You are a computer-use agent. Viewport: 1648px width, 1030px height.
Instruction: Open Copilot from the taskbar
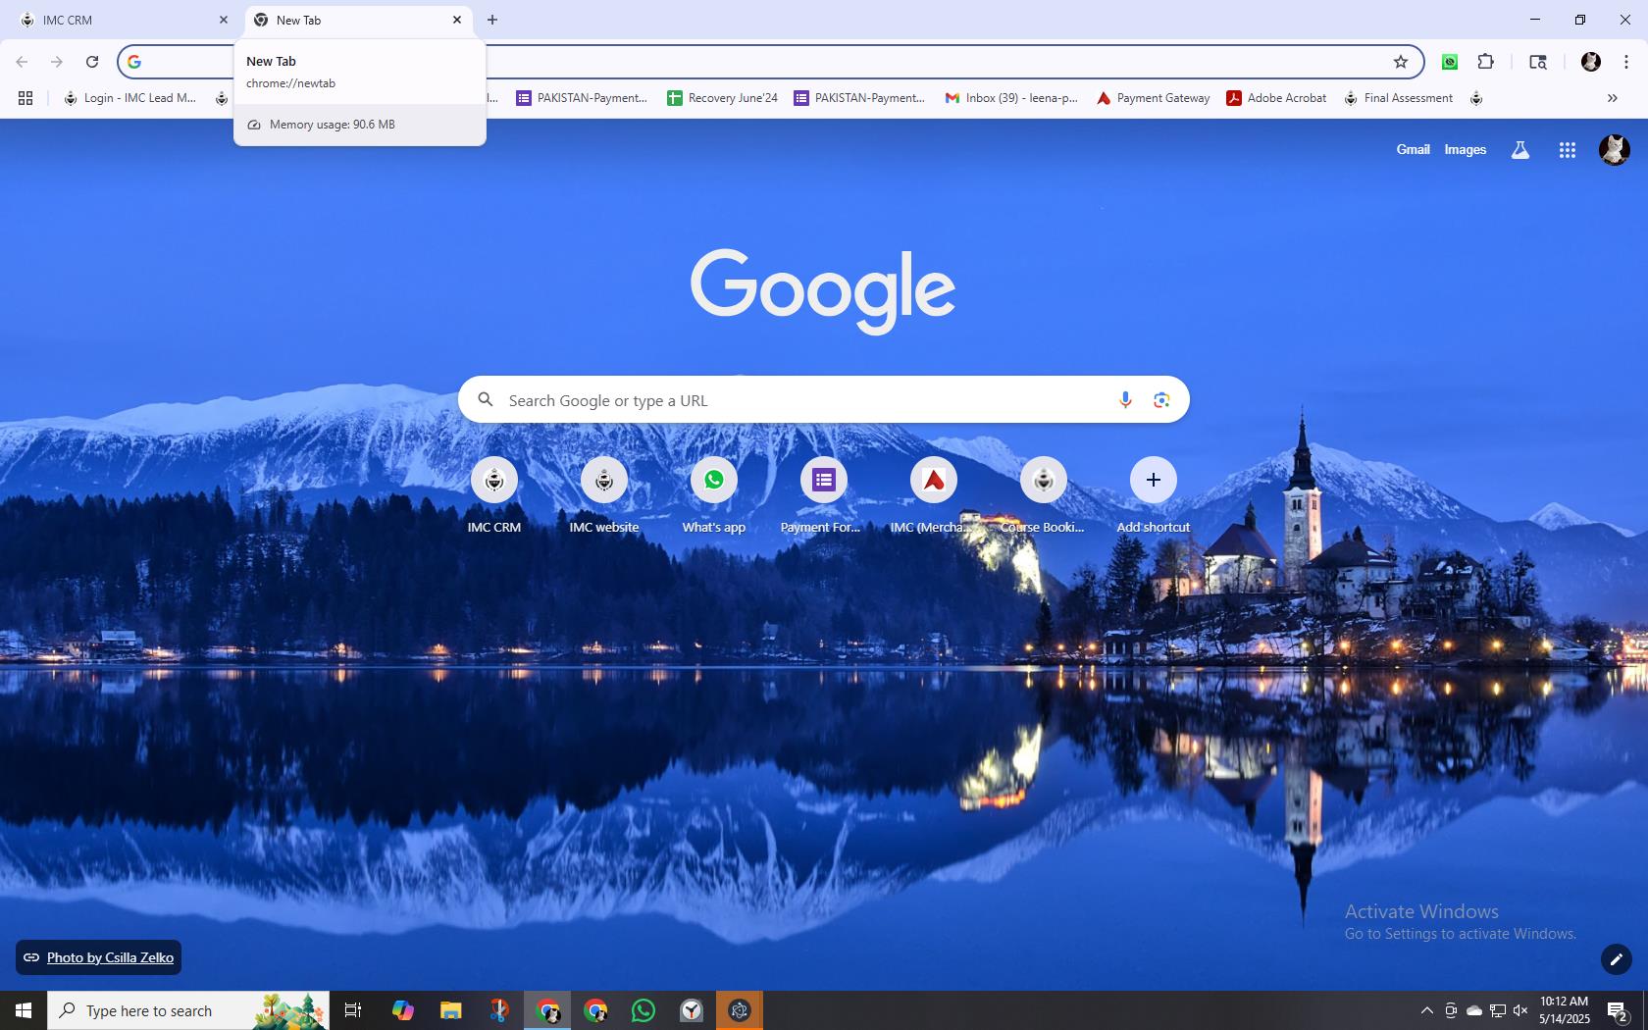point(403,1010)
